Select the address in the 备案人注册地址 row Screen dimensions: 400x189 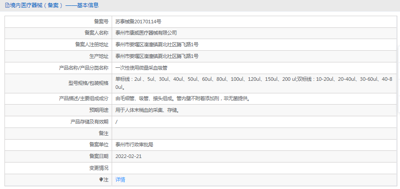coord(157,44)
